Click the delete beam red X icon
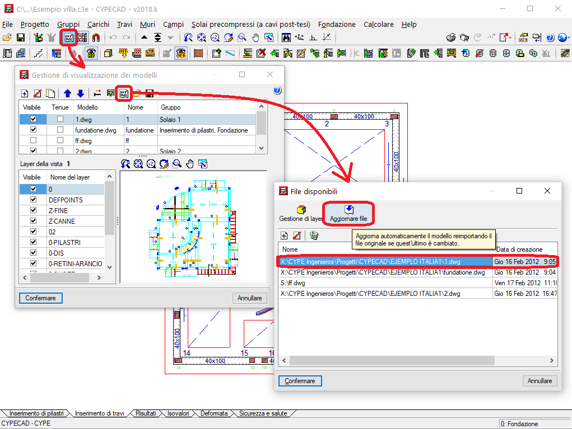Image resolution: width=572 pixels, height=429 pixels. tap(261, 54)
